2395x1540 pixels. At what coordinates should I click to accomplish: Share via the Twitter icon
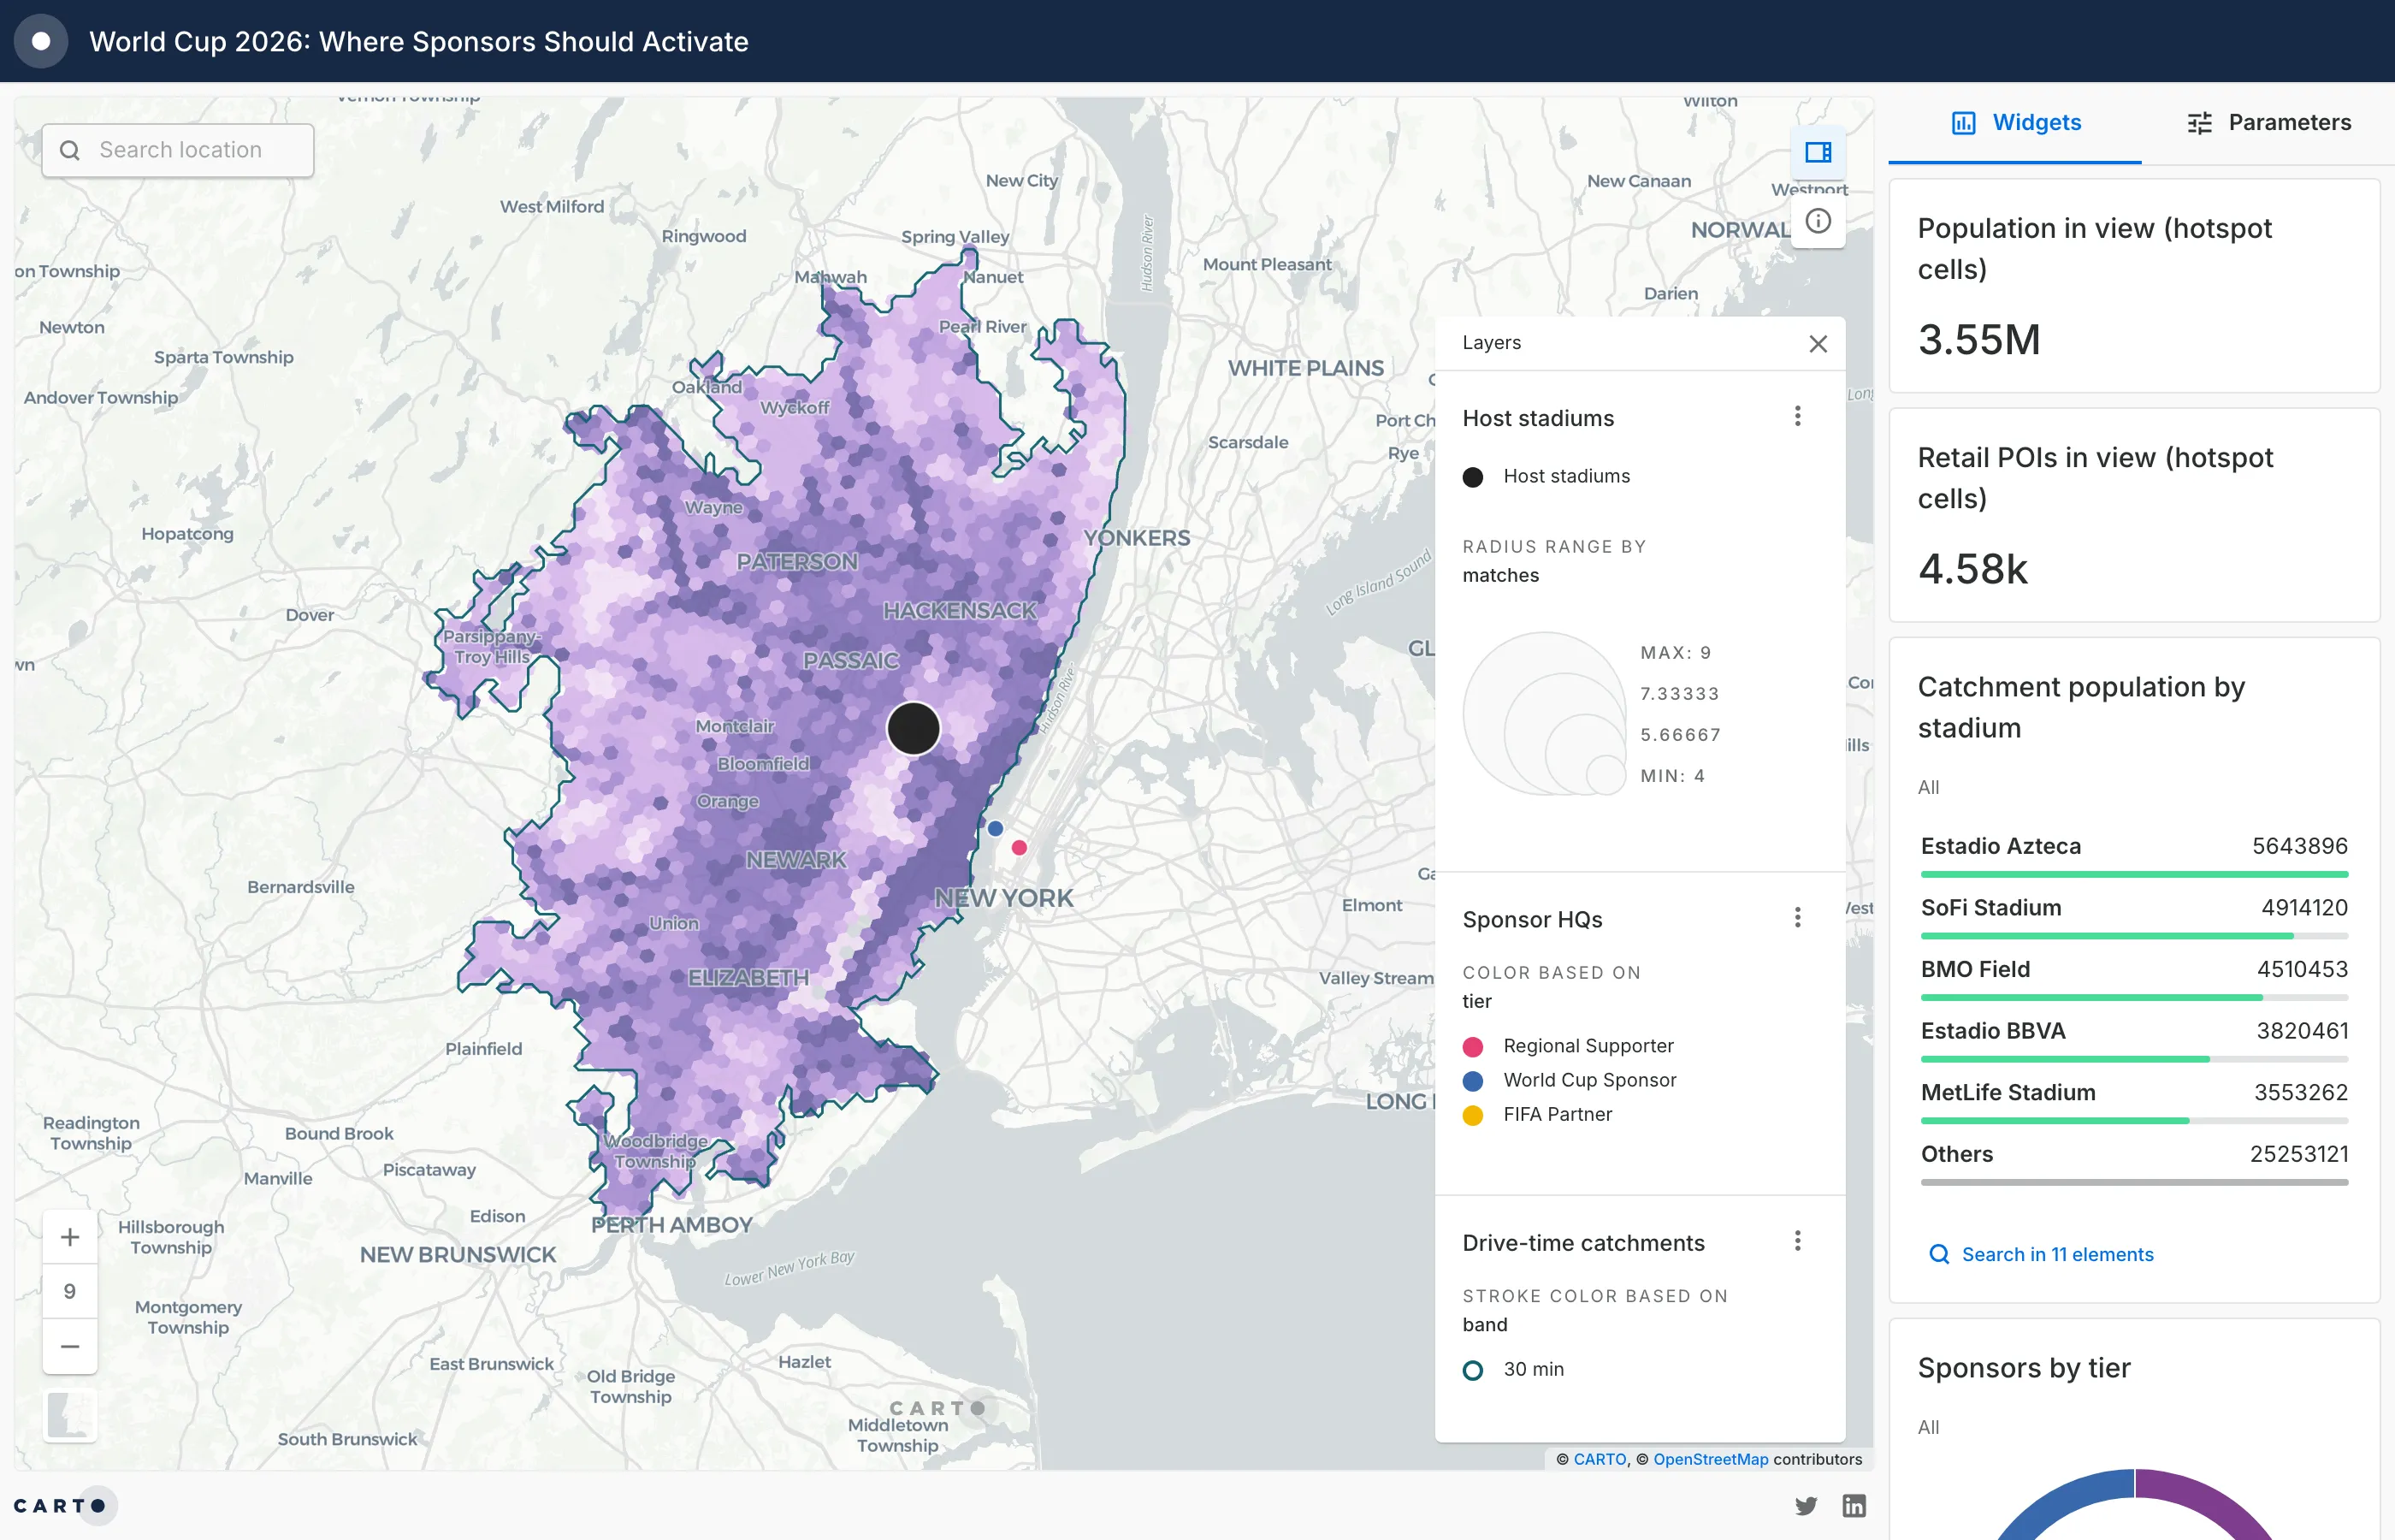pos(1806,1505)
